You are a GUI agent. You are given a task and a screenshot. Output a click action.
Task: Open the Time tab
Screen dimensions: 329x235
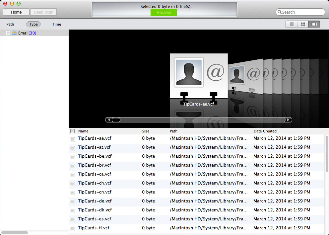pyautogui.click(x=56, y=24)
